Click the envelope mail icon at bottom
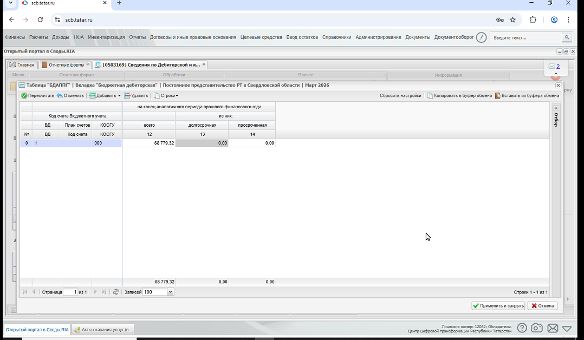Screen dimensions: 584x340 tap(553, 328)
